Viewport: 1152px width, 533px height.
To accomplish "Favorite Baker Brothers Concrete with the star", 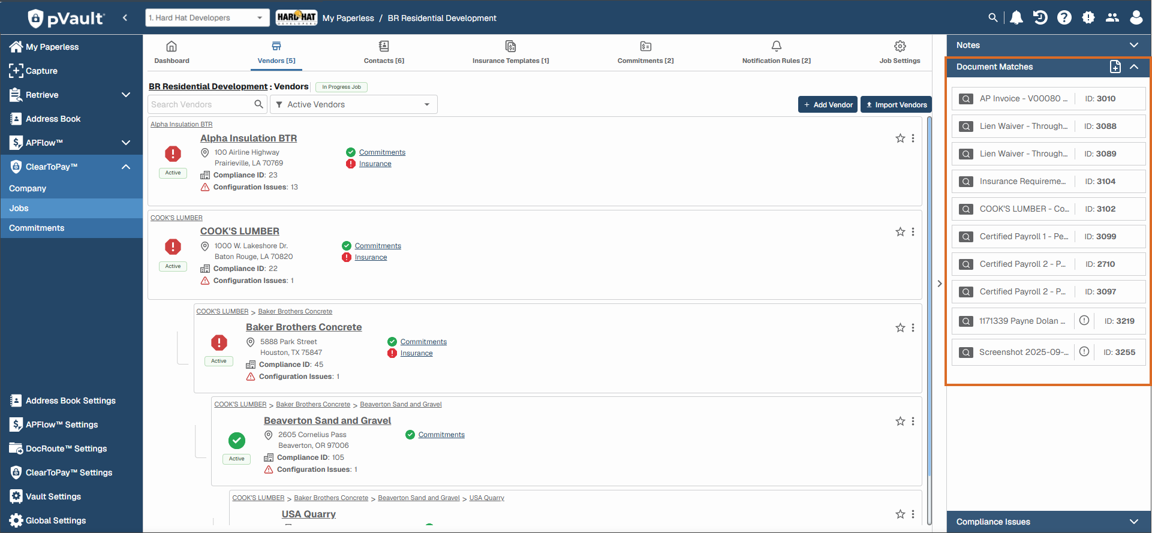I will click(900, 328).
